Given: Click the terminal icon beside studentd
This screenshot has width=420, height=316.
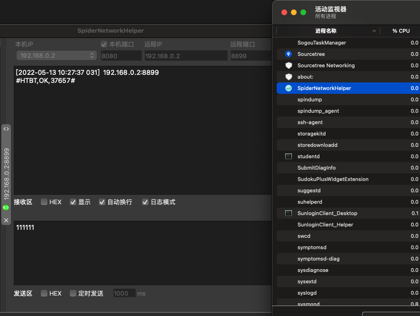Looking at the screenshot, I should pyautogui.click(x=289, y=156).
